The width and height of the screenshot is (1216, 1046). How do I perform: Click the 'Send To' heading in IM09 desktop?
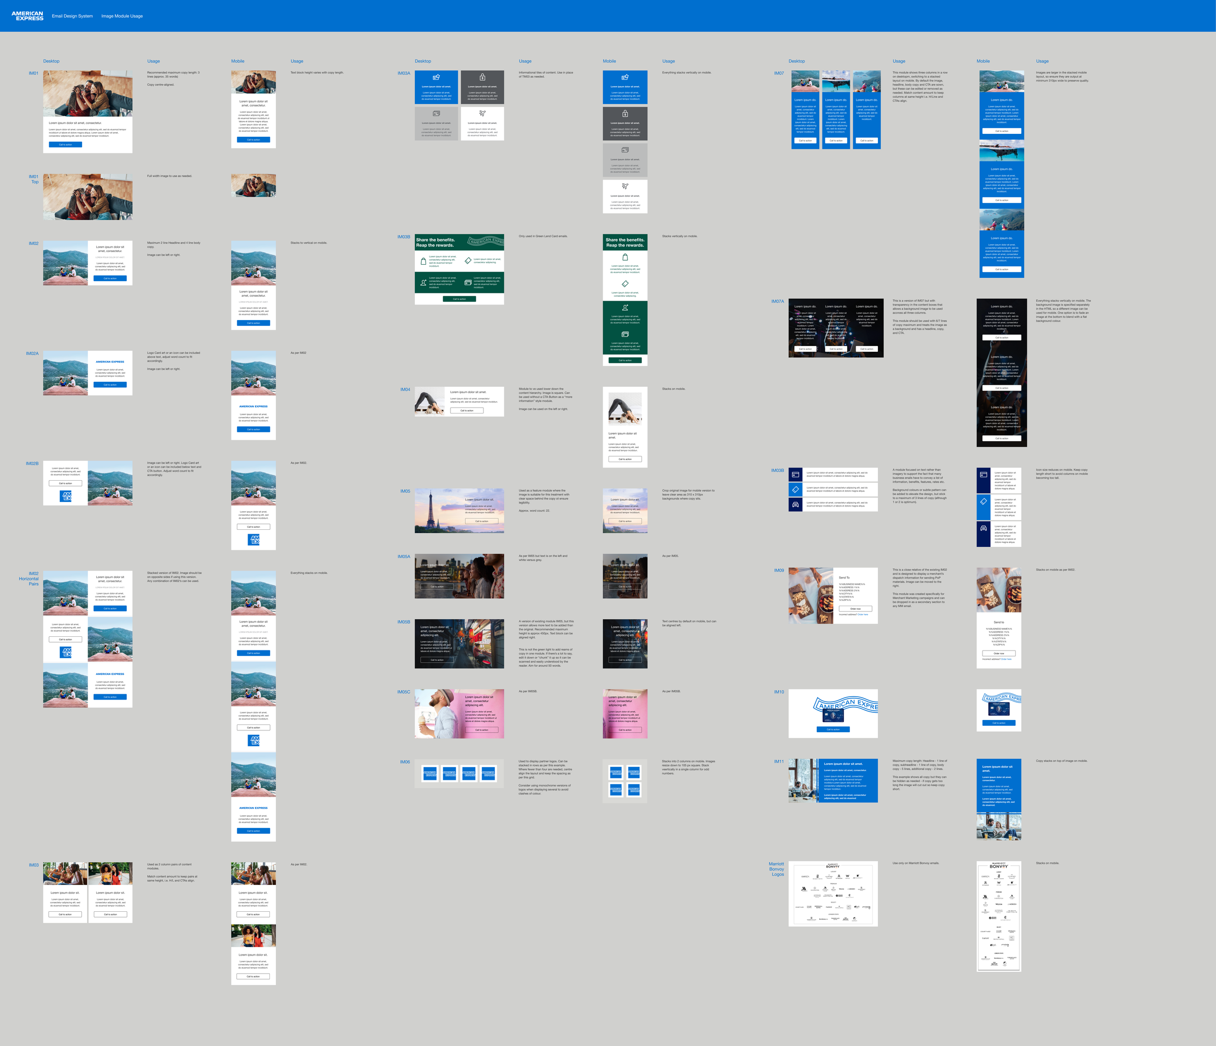844,577
